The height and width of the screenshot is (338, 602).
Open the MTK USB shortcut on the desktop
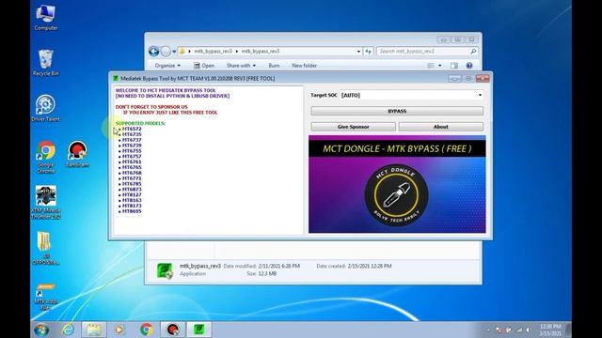coord(46,297)
